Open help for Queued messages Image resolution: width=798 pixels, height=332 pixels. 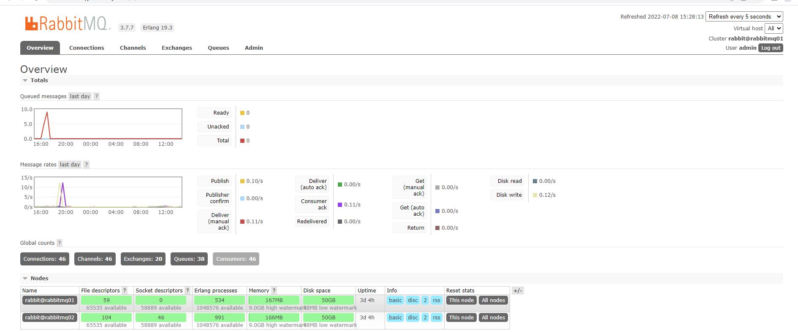[x=96, y=96]
